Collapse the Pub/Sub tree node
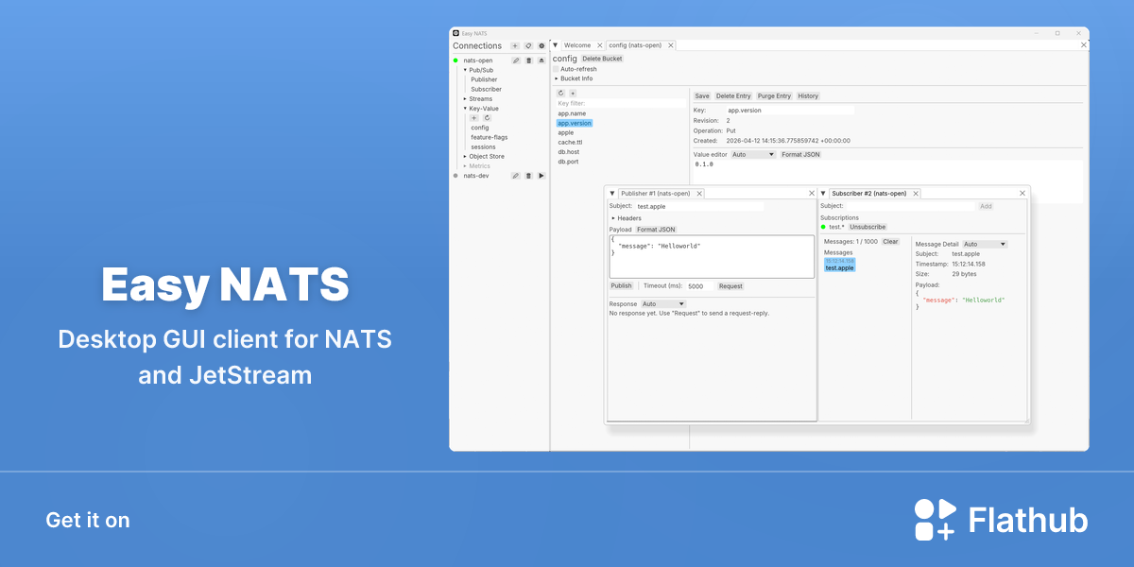This screenshot has height=567, width=1134. [465, 70]
